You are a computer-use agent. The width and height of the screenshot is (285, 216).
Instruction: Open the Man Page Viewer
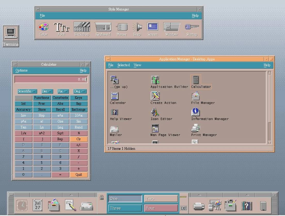tap(155, 128)
